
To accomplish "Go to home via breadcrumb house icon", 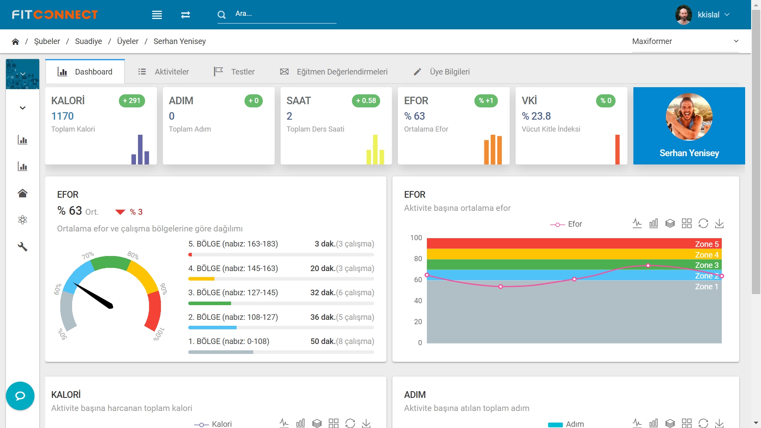I will [x=15, y=42].
